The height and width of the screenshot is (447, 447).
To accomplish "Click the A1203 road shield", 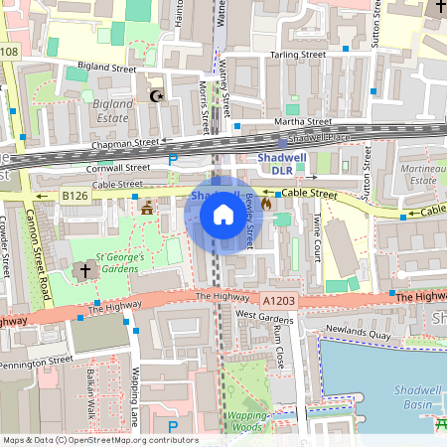I will 279,301.
